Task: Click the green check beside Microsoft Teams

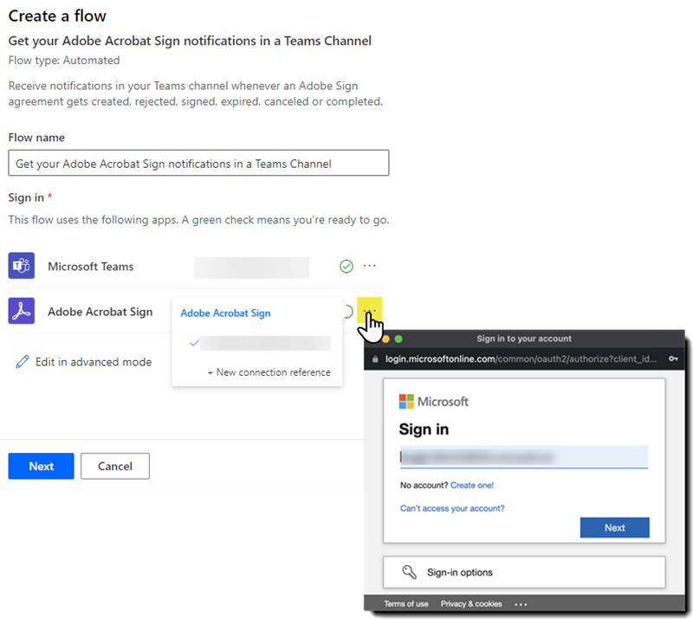Action: tap(346, 268)
